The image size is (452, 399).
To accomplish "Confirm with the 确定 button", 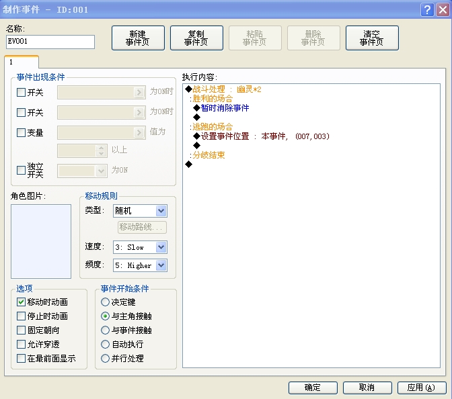I will pyautogui.click(x=313, y=388).
